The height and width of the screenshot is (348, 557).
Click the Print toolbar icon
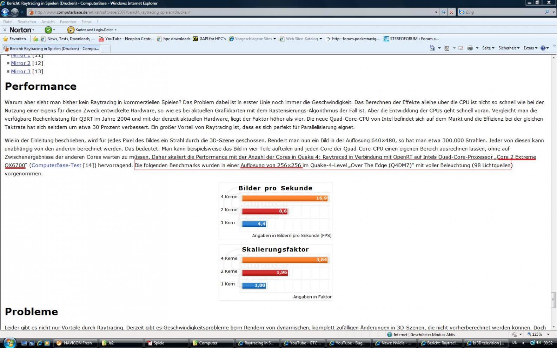coord(470,48)
